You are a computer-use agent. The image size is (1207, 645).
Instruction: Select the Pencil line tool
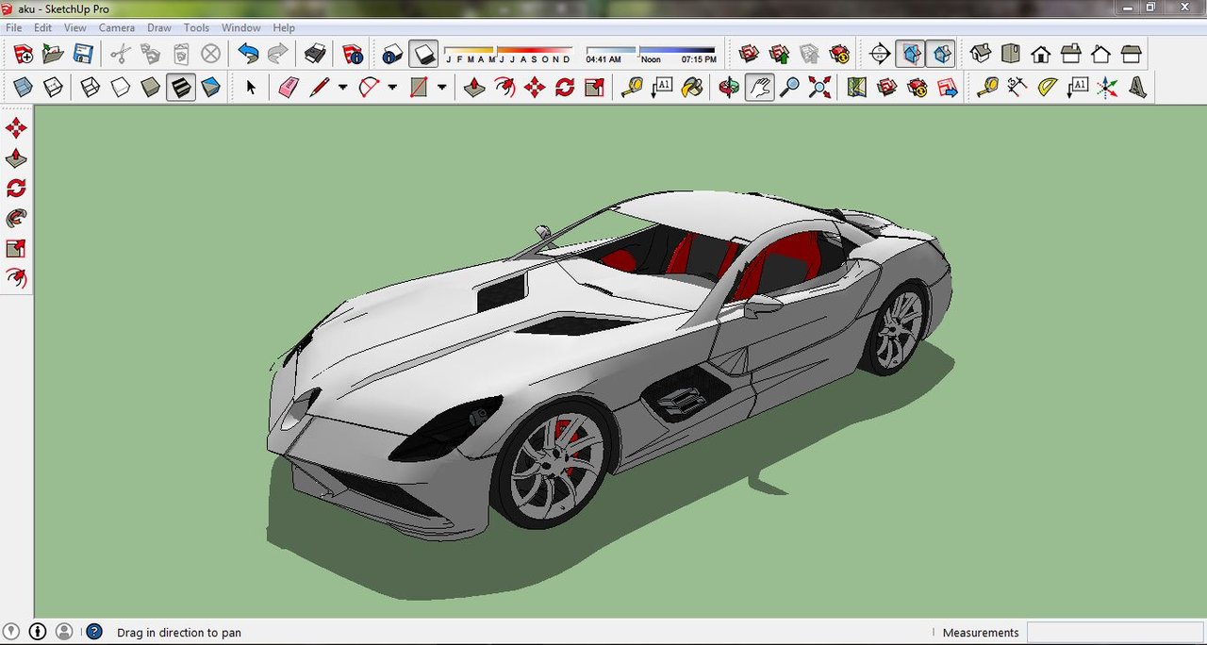(319, 88)
